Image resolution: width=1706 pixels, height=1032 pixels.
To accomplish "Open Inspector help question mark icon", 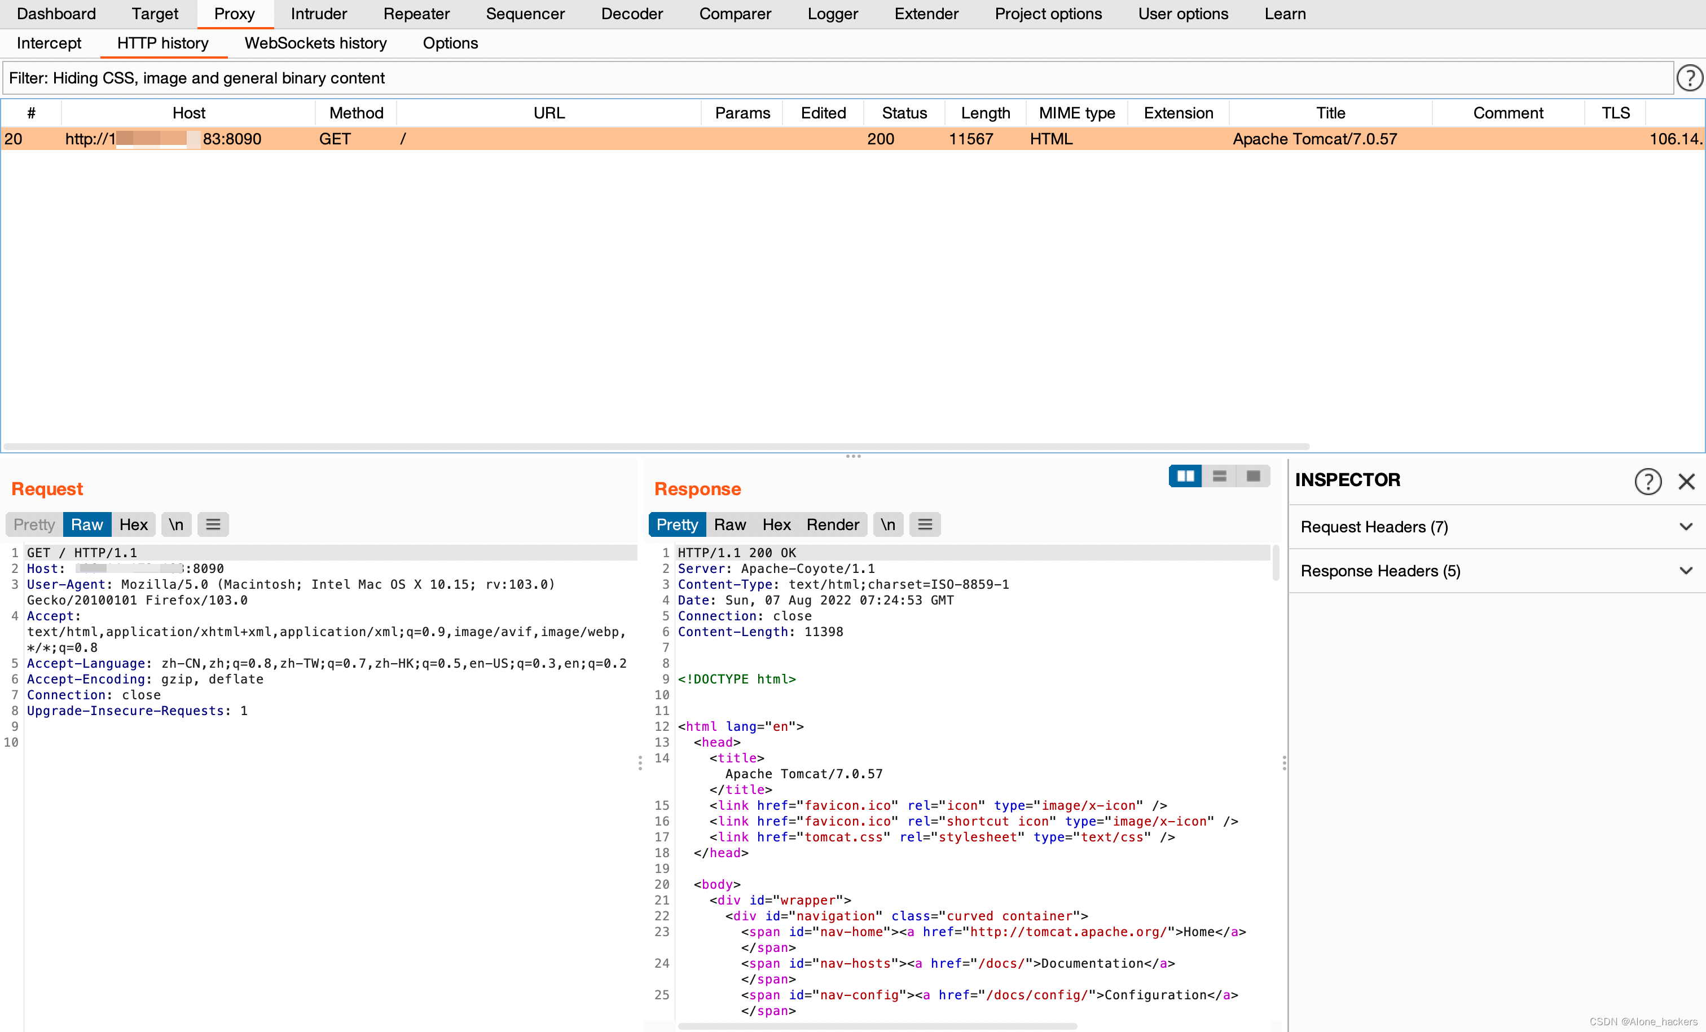I will (1648, 481).
